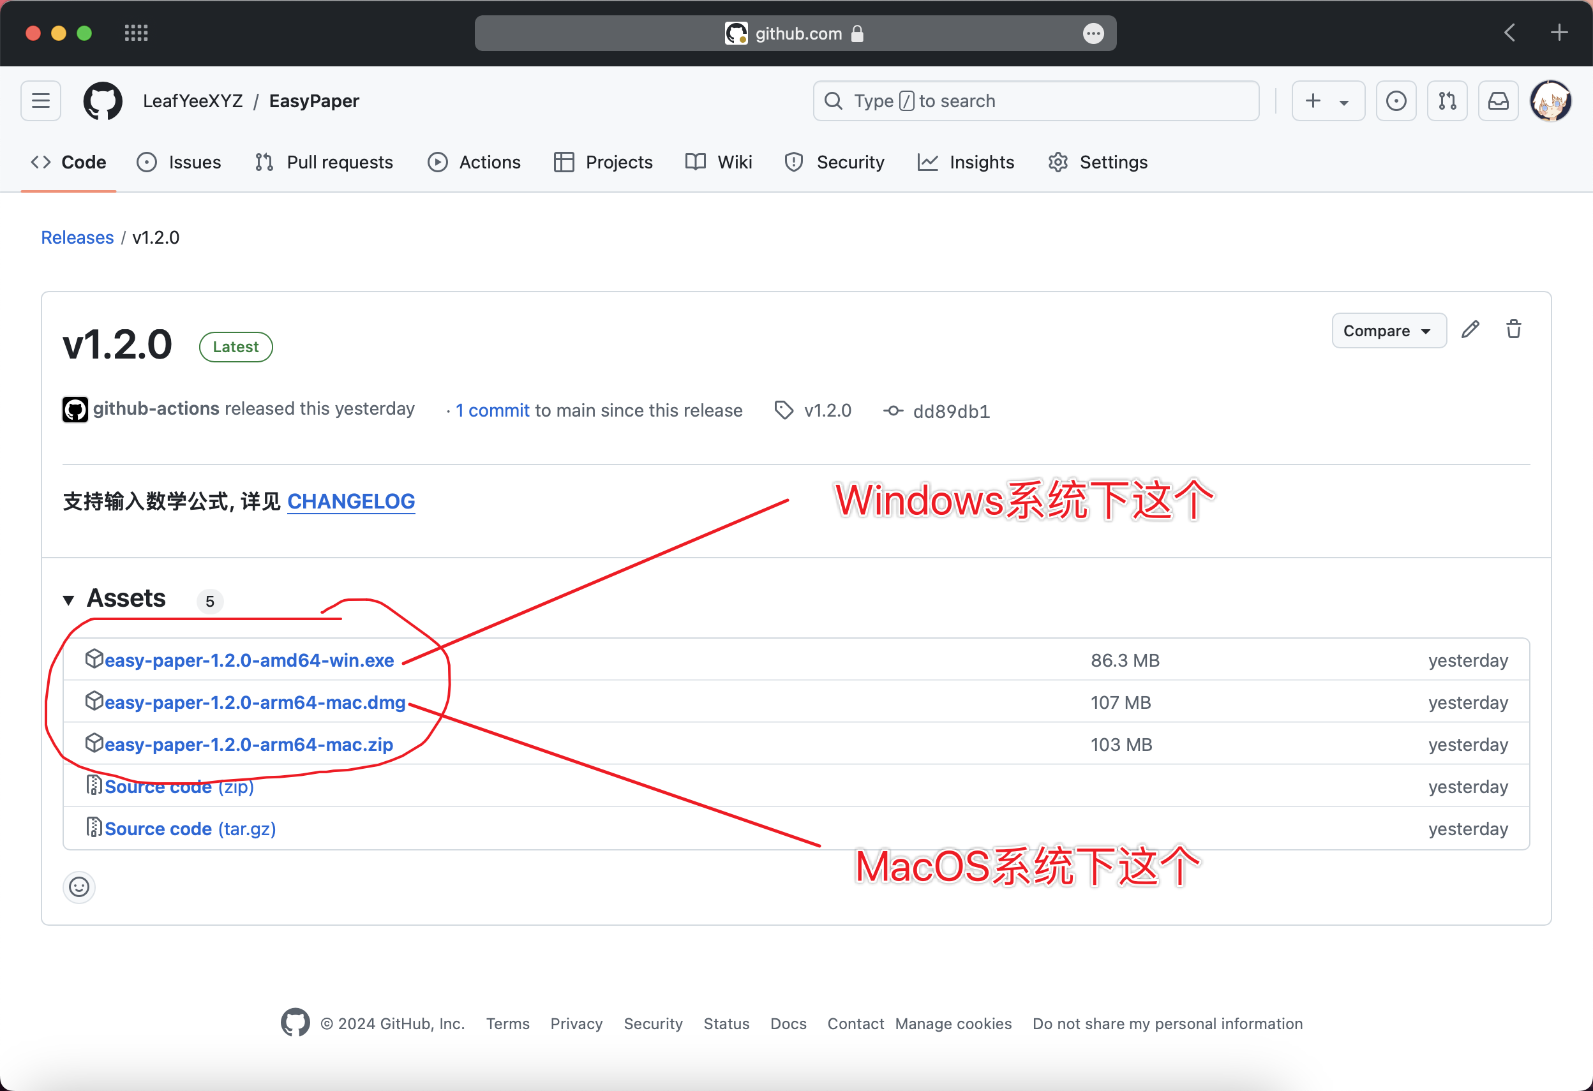Go to GitHub homepage via Octocat logo
The image size is (1593, 1091).
[x=103, y=101]
